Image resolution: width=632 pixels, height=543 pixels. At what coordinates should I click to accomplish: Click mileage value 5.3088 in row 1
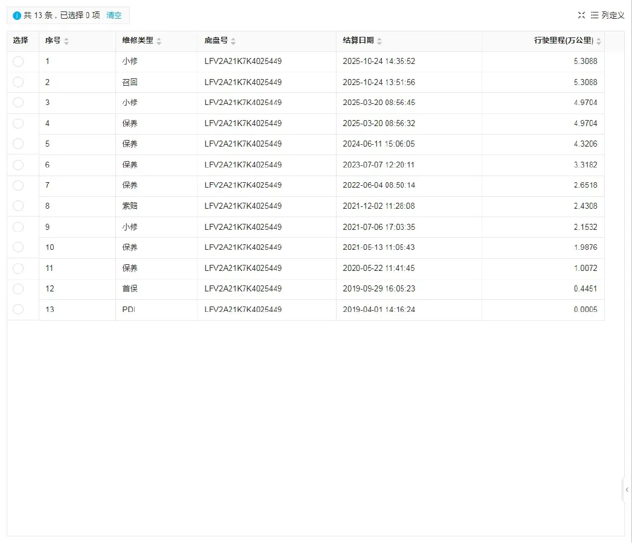click(x=585, y=62)
